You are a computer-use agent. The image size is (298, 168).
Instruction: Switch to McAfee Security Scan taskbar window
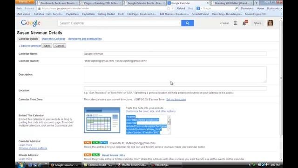point(132,165)
